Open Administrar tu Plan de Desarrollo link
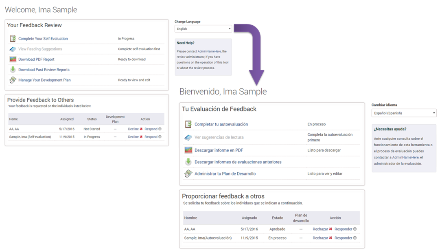The image size is (442, 251). (225, 174)
